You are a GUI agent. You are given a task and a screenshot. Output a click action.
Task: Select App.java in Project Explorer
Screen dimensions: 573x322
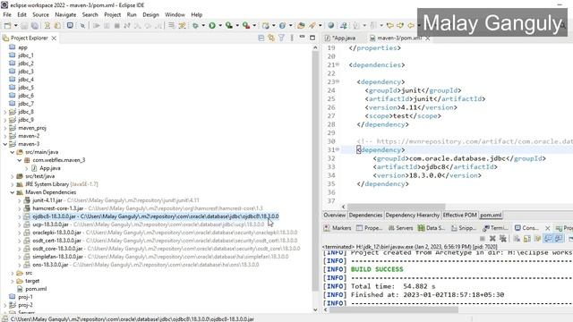pyautogui.click(x=50, y=168)
